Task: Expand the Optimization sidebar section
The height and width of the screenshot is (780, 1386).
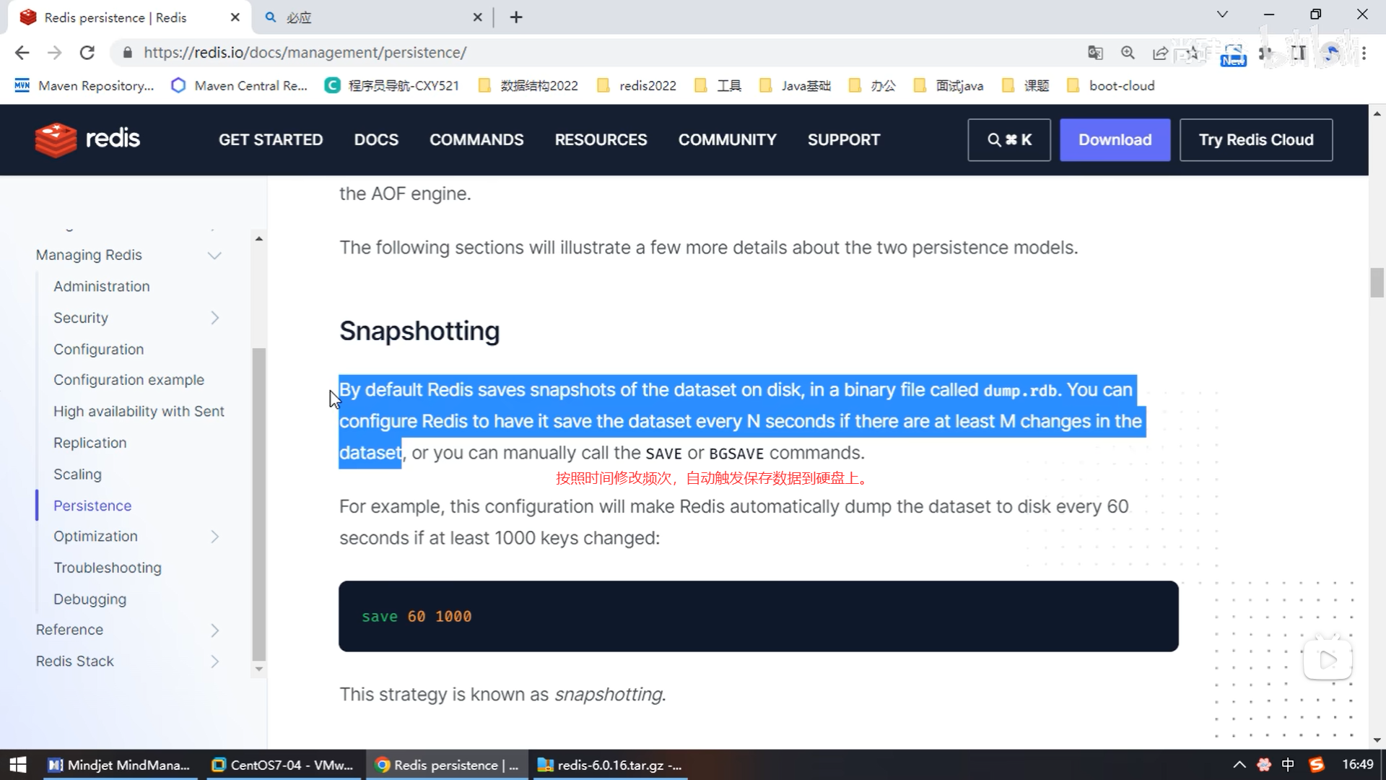Action: coord(214,537)
